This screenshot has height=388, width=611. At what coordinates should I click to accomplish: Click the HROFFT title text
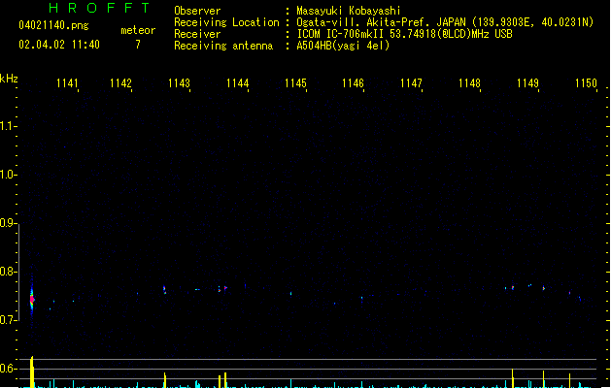point(99,8)
